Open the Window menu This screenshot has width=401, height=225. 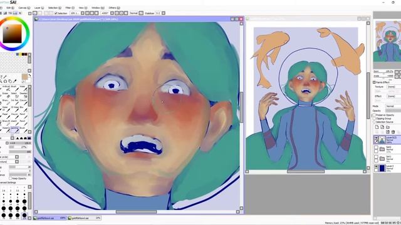click(98, 7)
